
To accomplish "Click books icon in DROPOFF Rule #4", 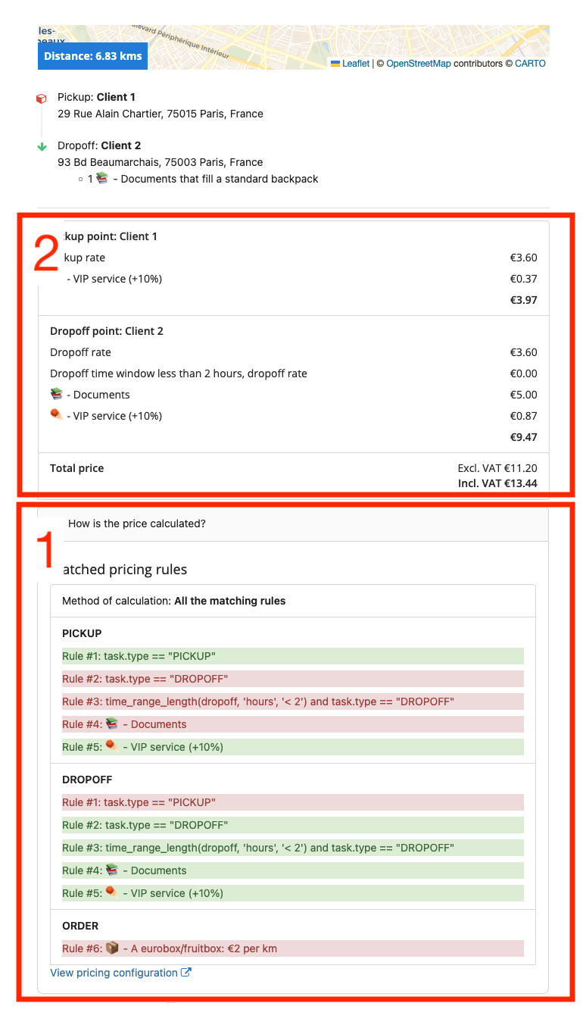I will tap(112, 870).
